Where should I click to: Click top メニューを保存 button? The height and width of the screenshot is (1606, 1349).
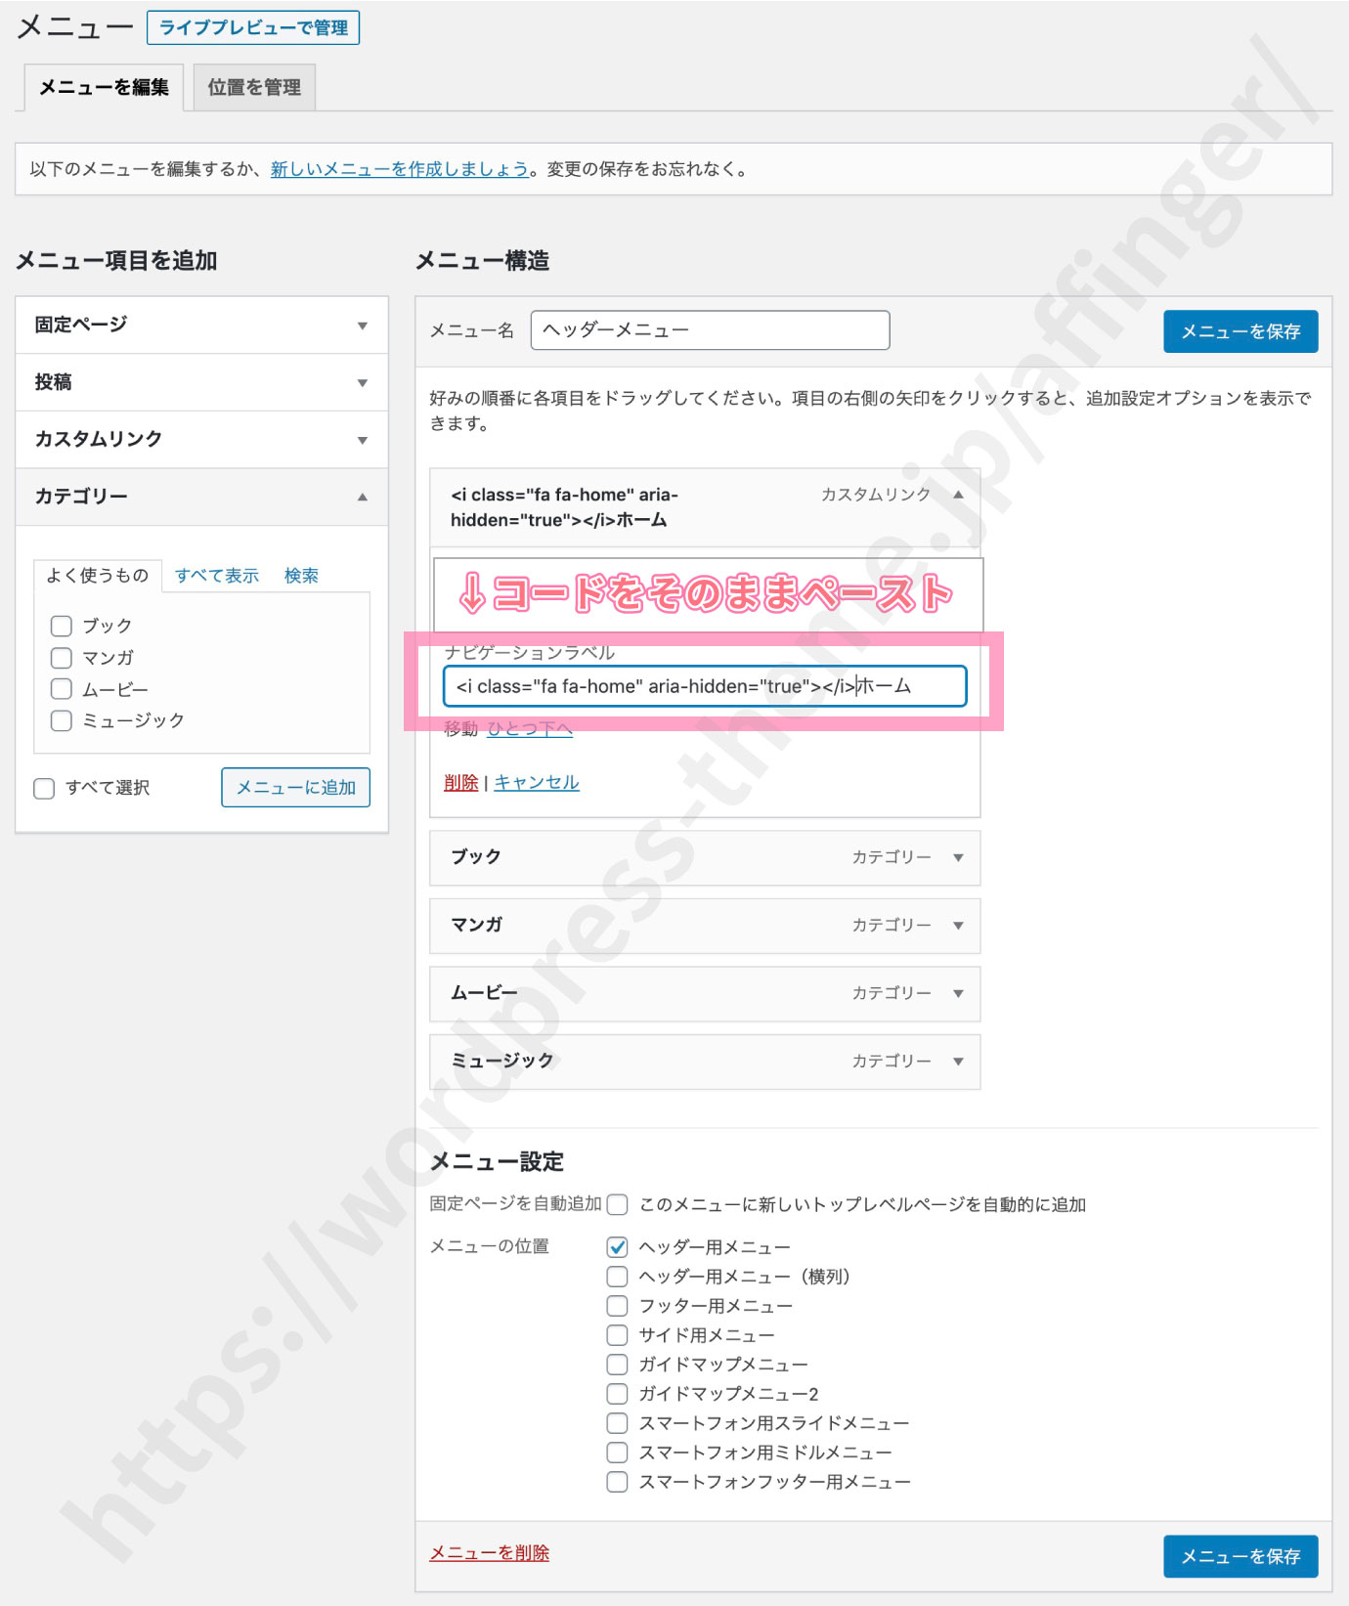[1240, 331]
